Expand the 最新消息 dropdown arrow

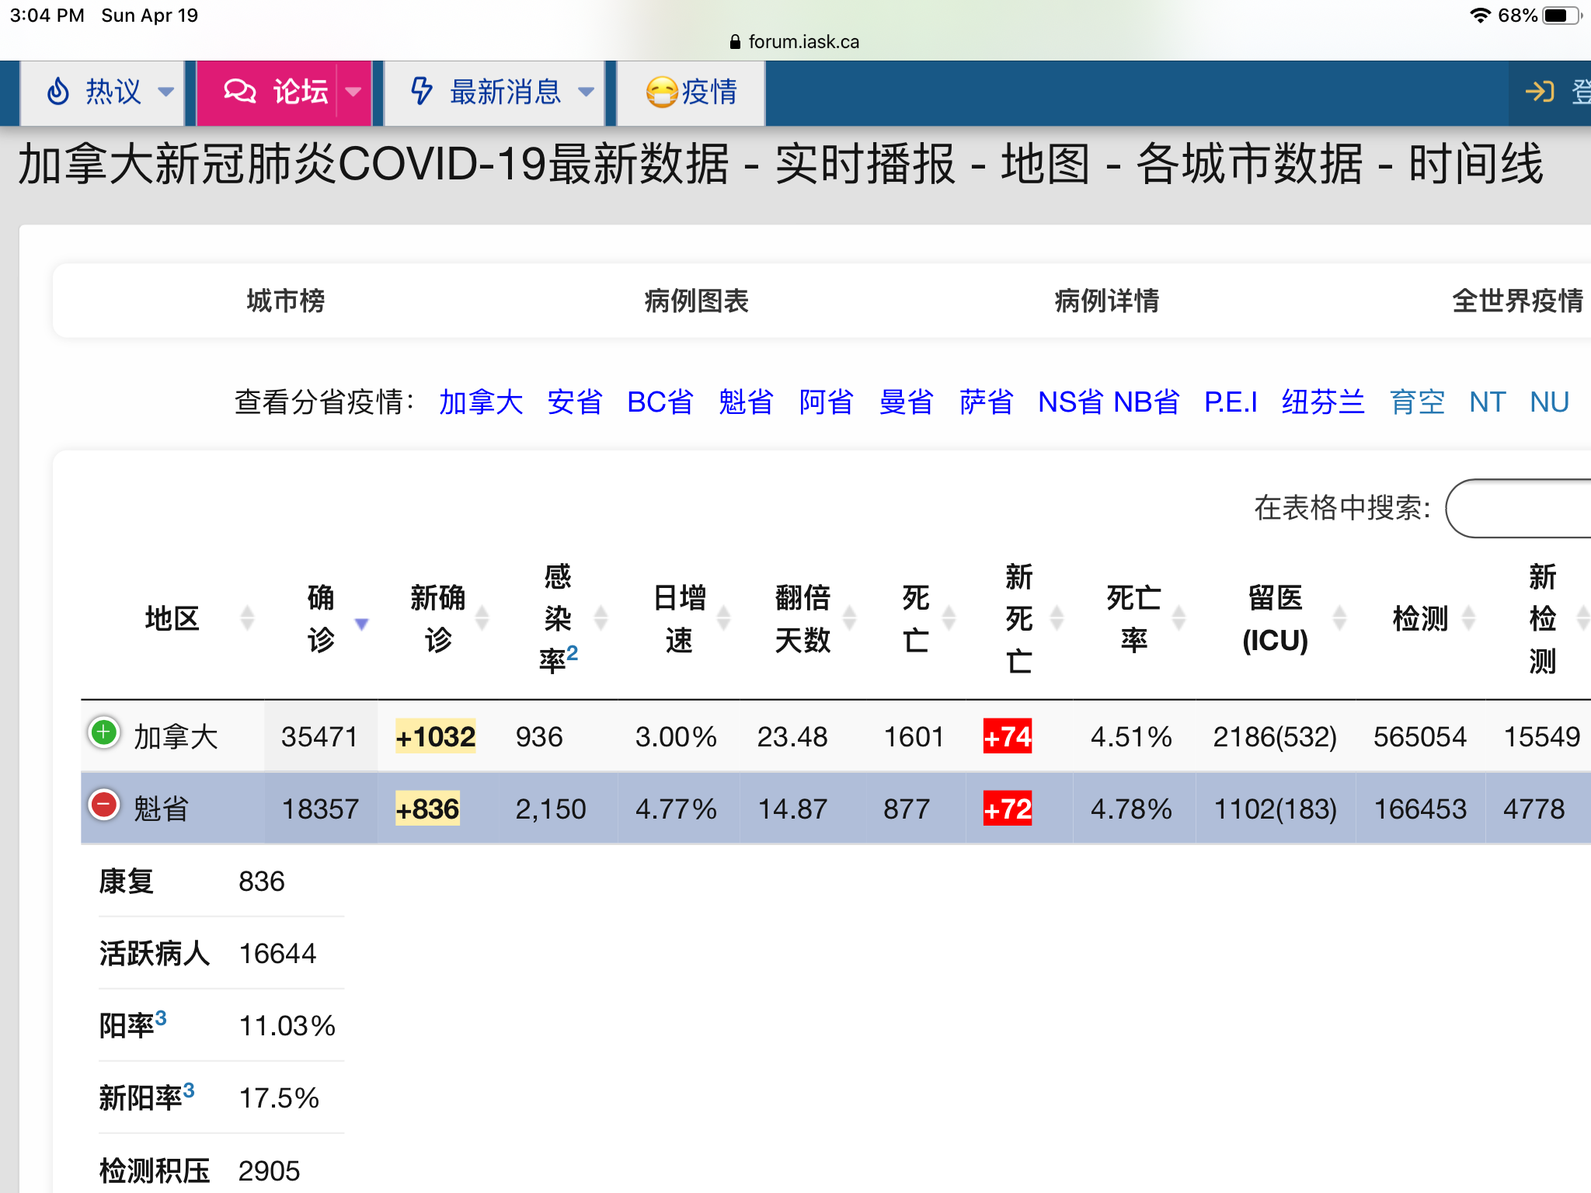coord(587,92)
